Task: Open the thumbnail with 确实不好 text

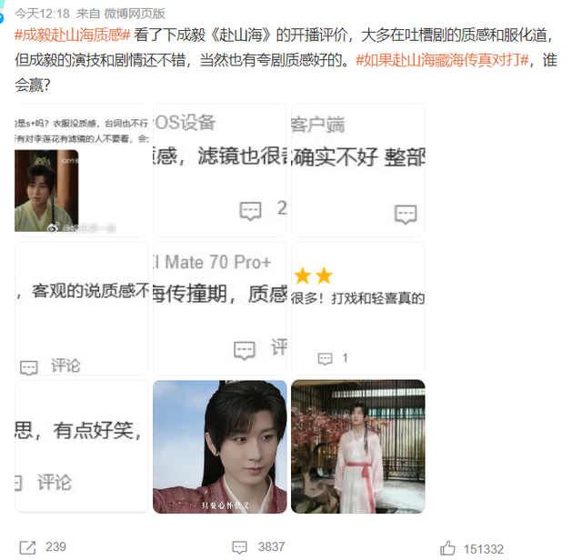Action: 358,170
